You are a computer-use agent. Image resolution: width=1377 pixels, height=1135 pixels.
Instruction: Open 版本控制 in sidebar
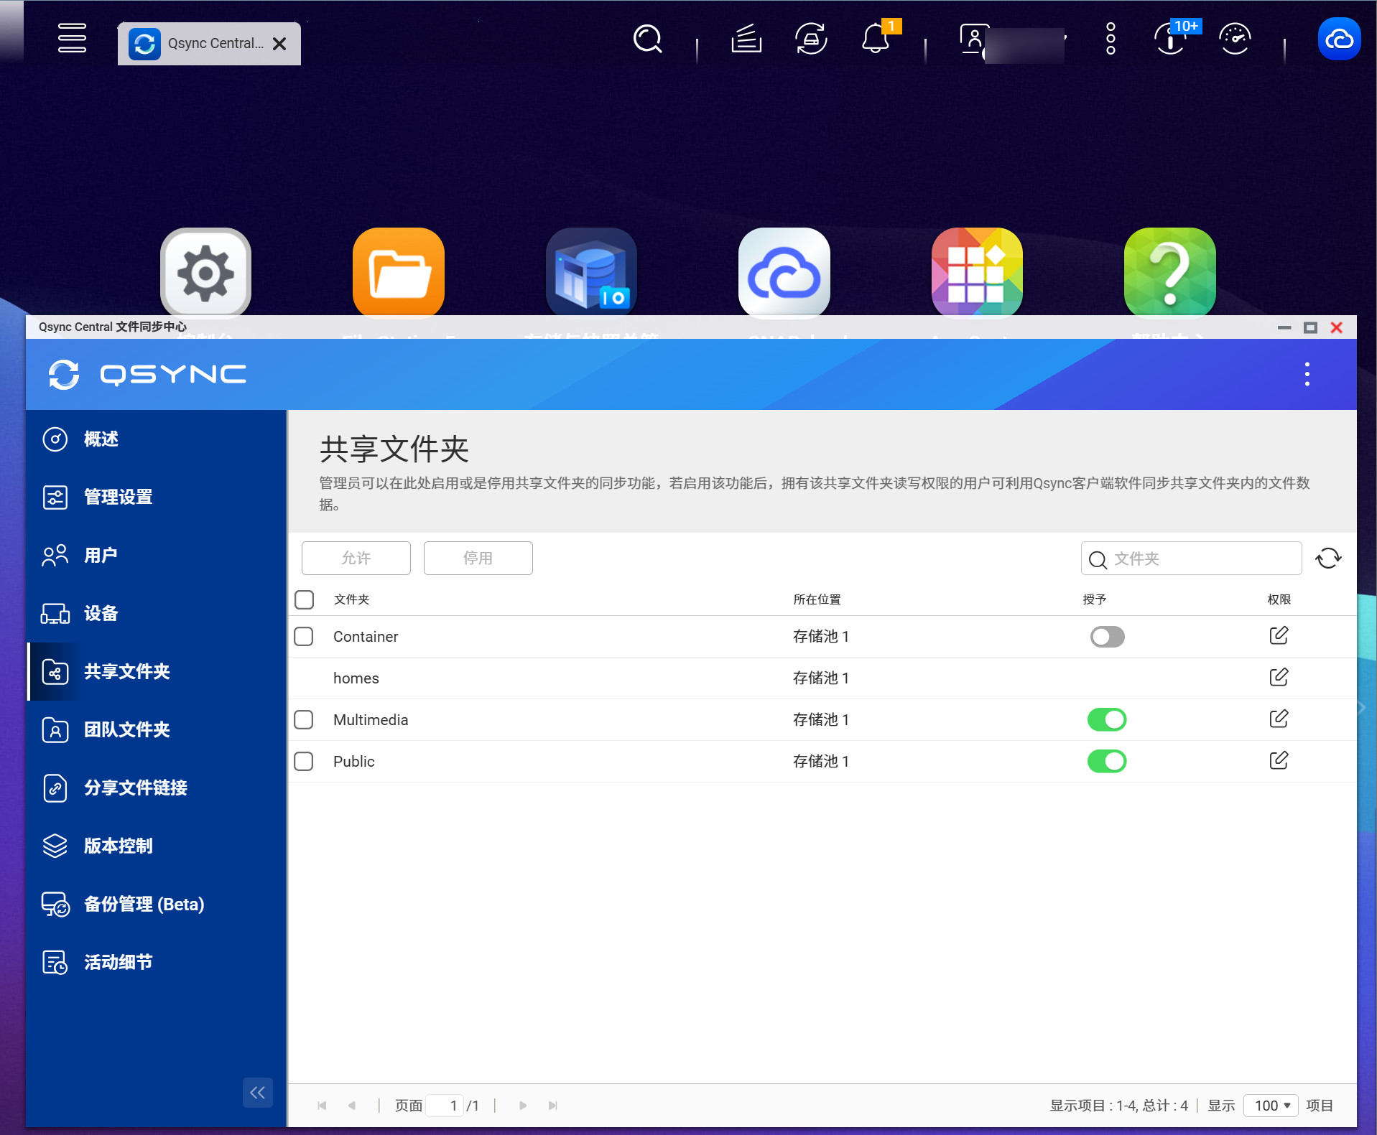[x=157, y=846]
